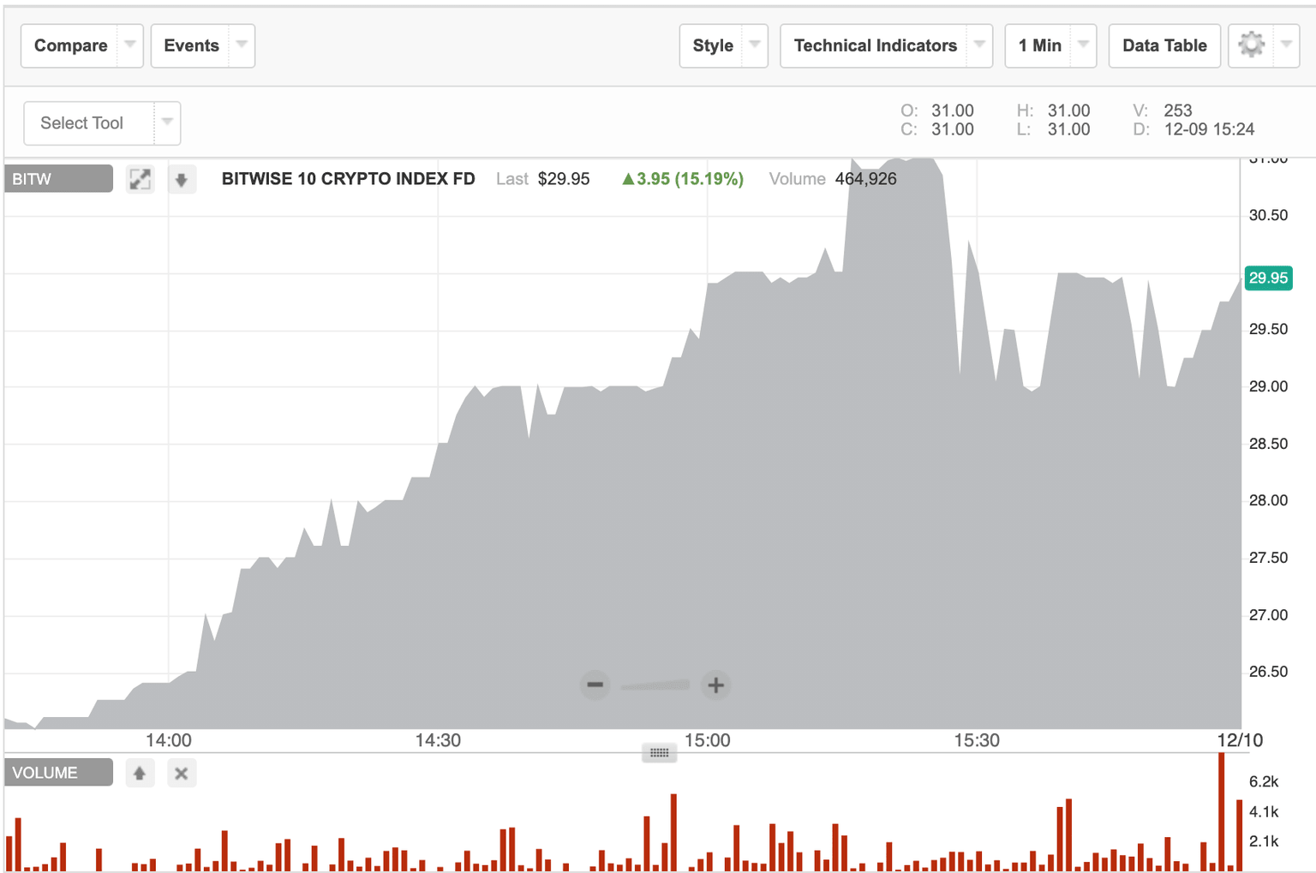Open the Compare dropdown arrow

129,45
